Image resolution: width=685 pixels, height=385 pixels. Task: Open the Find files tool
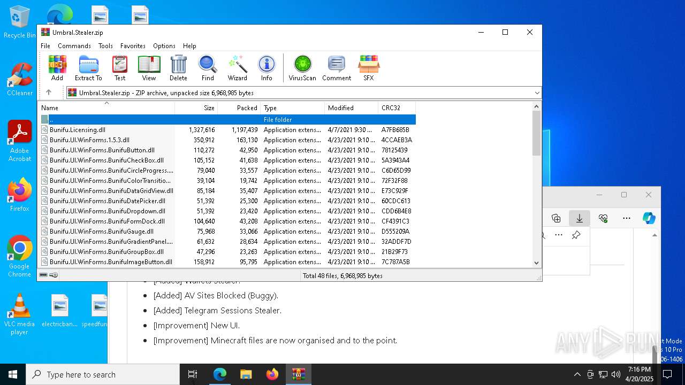(x=208, y=68)
